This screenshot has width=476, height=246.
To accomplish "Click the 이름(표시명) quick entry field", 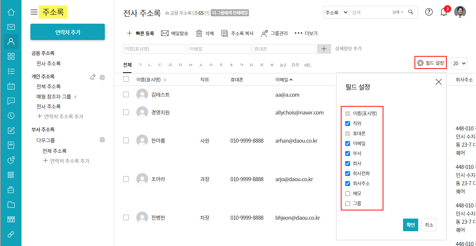I will (154, 49).
